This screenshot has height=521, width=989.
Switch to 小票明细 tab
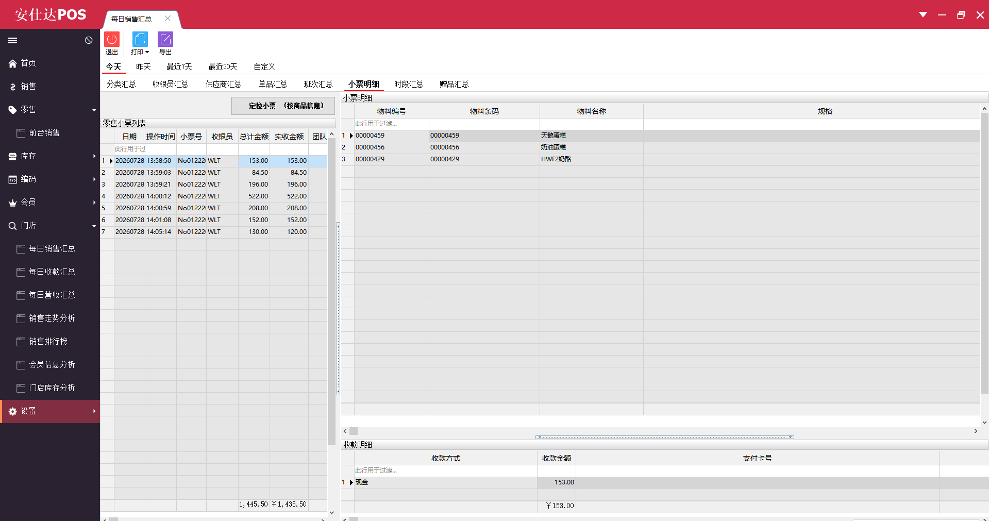click(x=363, y=84)
